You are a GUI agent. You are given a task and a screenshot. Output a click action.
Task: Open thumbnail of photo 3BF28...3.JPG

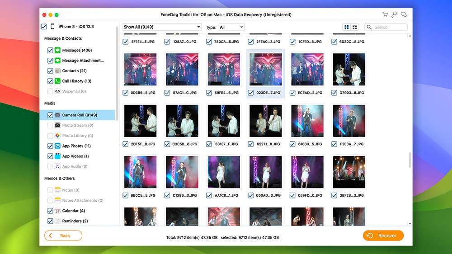click(349, 172)
